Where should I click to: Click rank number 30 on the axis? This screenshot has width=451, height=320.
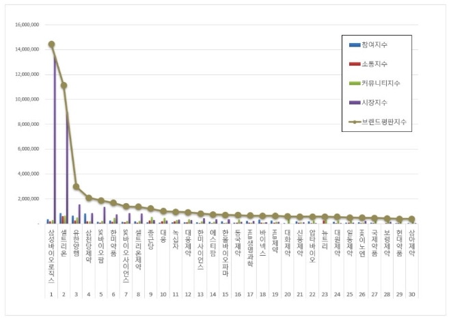click(x=412, y=294)
